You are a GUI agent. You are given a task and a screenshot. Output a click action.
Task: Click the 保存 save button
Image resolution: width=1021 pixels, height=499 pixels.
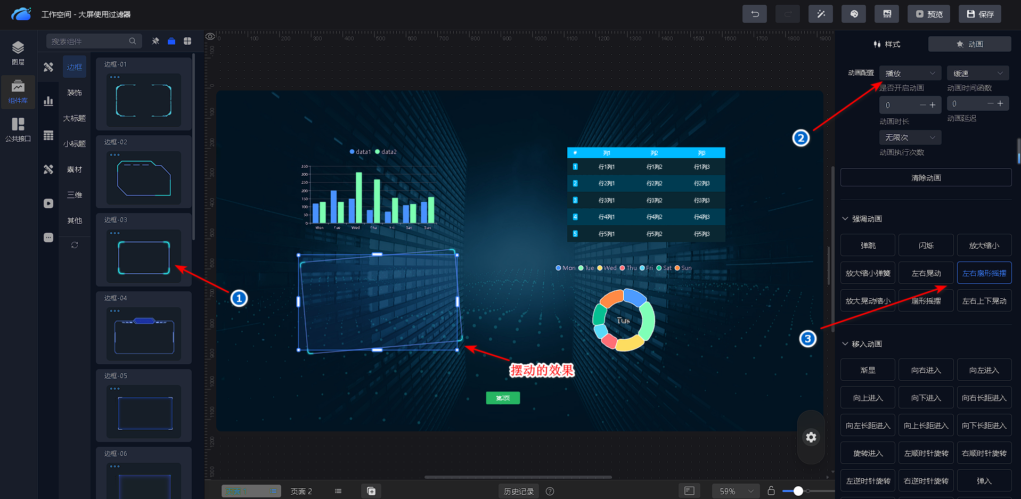coord(980,14)
